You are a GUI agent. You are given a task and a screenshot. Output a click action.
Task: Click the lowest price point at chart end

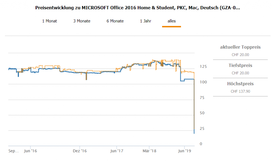click(x=194, y=133)
